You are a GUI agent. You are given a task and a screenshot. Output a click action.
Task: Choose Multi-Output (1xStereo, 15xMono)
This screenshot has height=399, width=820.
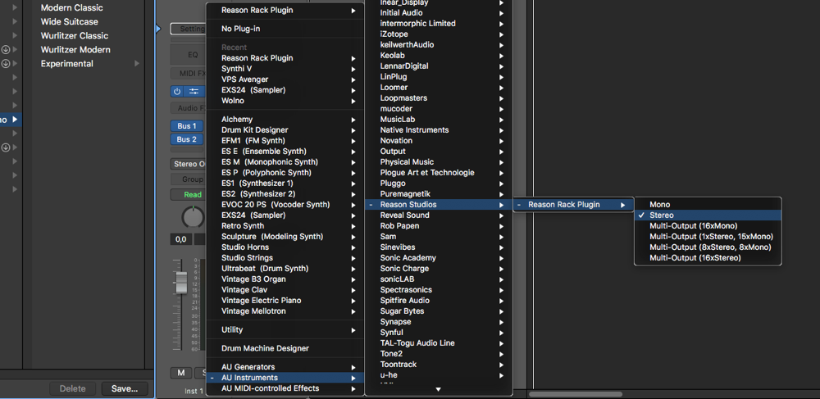(x=708, y=237)
